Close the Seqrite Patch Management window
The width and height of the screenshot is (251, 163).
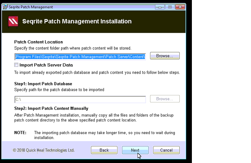coord(180,7)
